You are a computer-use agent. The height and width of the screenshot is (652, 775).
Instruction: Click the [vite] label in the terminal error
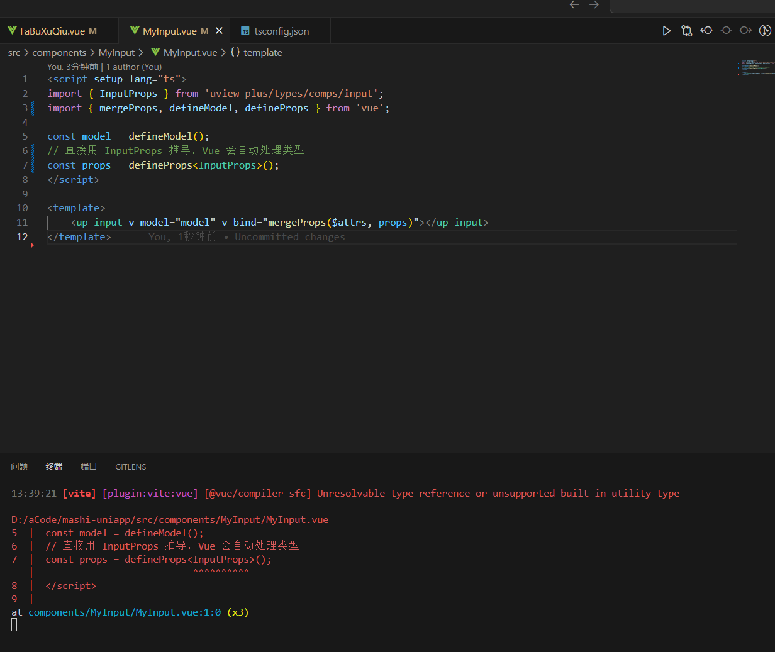(x=79, y=494)
